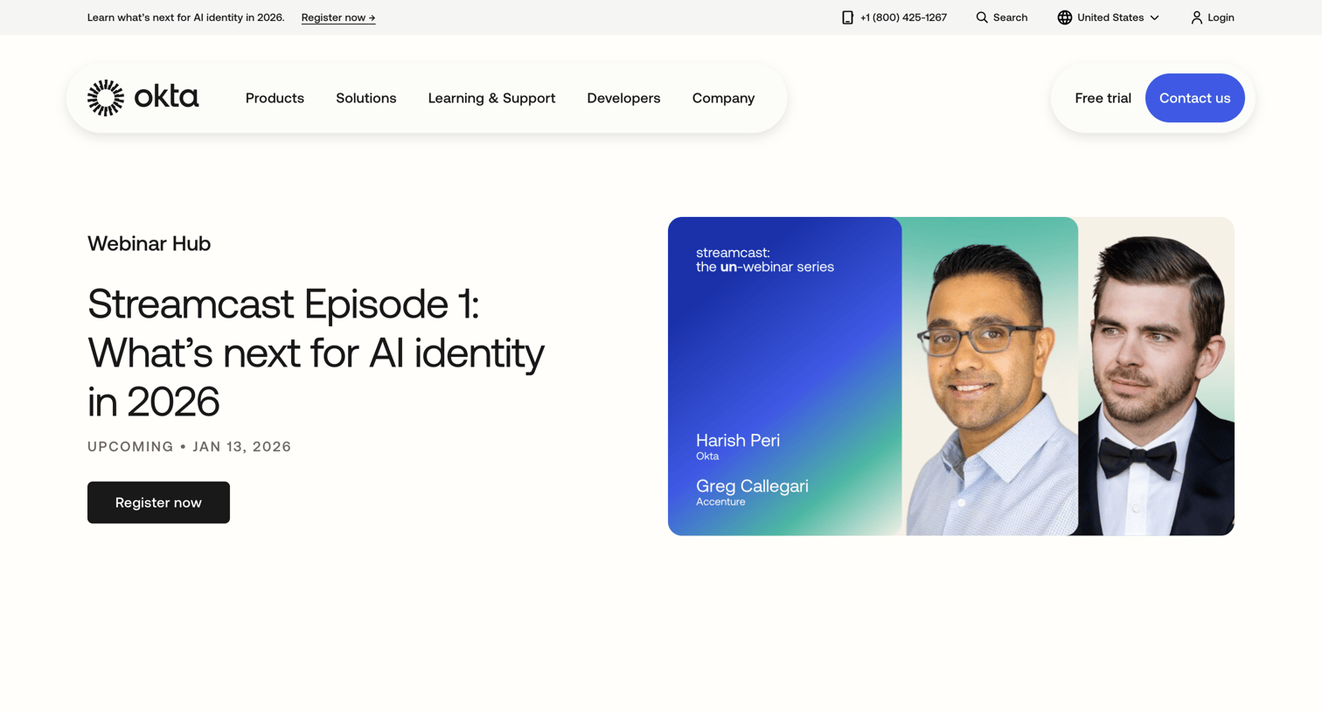Click the black Register now button
The width and height of the screenshot is (1322, 712).
point(158,503)
